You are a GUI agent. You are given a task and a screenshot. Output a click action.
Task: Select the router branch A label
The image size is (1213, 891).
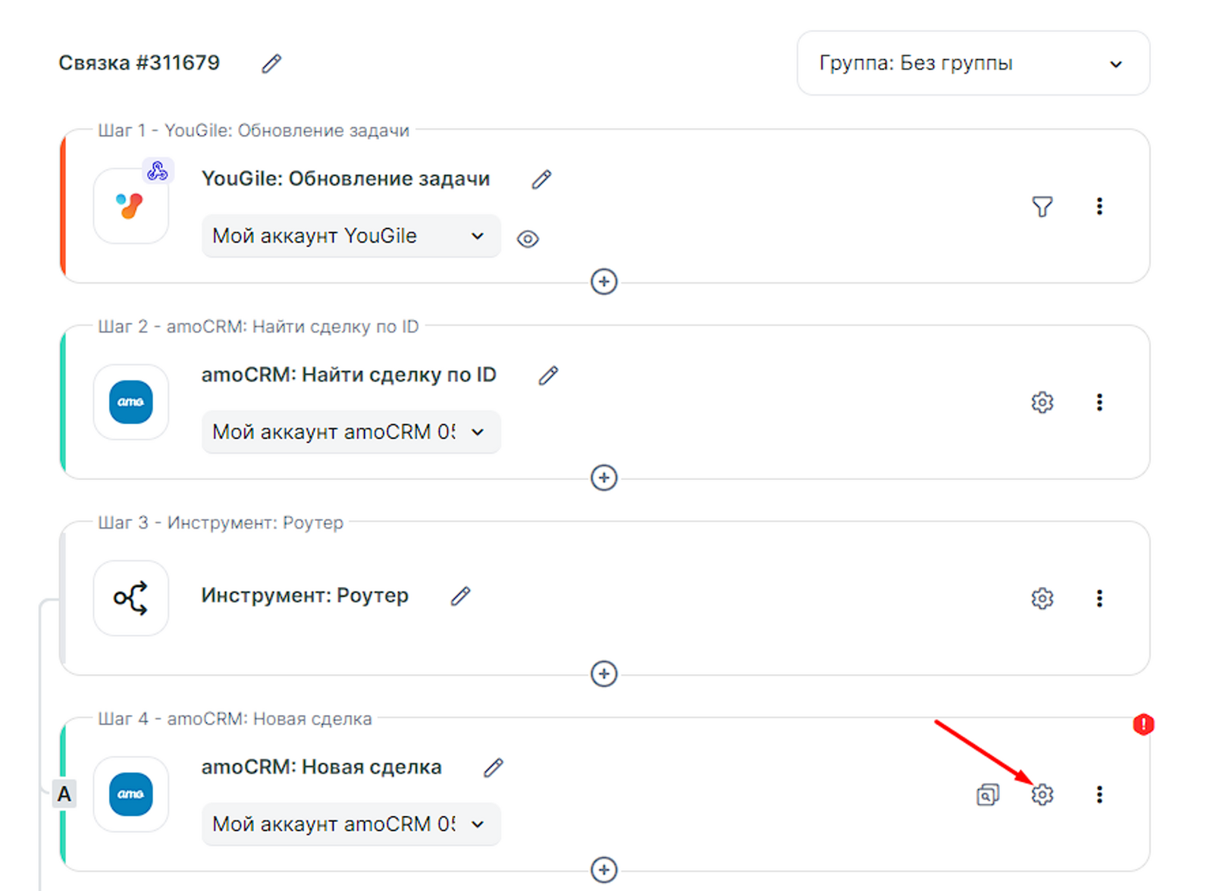pyautogui.click(x=64, y=794)
